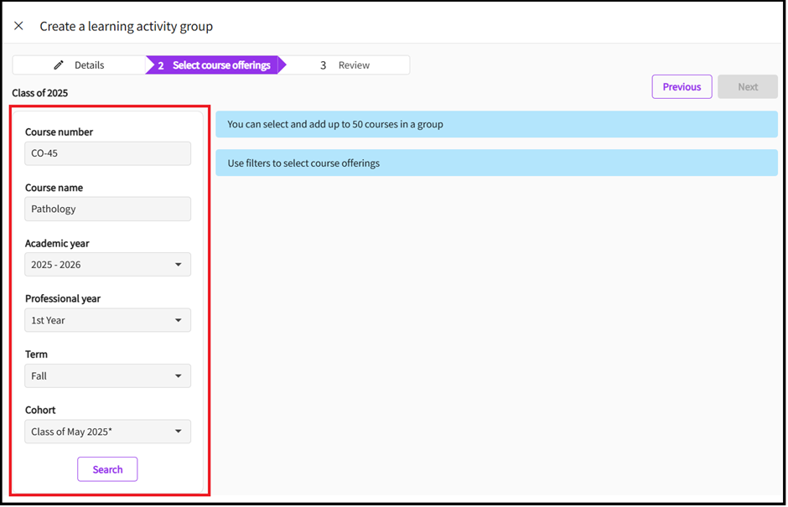Close the create learning activity group dialog
Image resolution: width=788 pixels, height=507 pixels.
click(18, 26)
